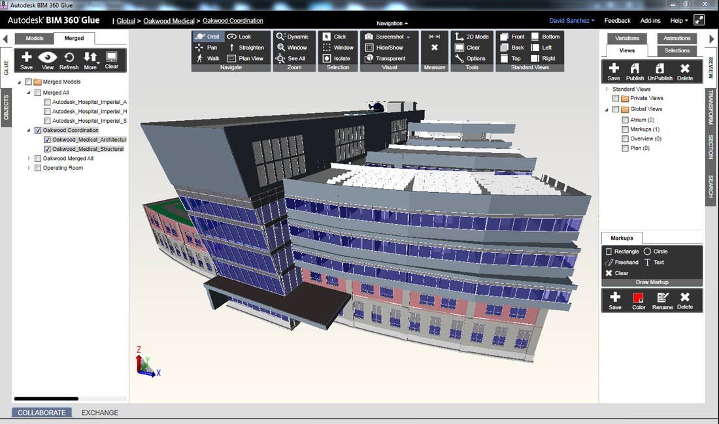Image resolution: width=719 pixels, height=424 pixels.
Task: Activate Dynamic zoom
Action: tap(293, 37)
